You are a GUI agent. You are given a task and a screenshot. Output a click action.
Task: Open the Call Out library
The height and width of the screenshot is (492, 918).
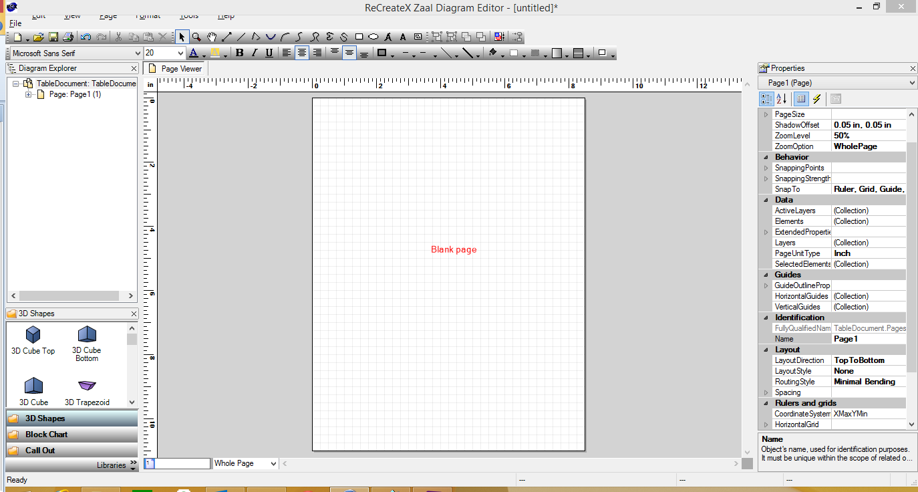pyautogui.click(x=40, y=451)
